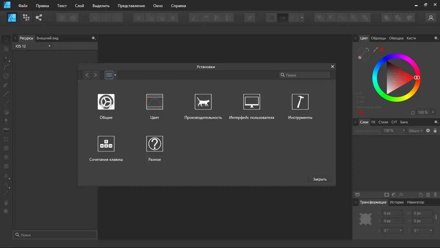Close the Установки dialog with X
Image resolution: width=440 pixels, height=248 pixels.
332,67
